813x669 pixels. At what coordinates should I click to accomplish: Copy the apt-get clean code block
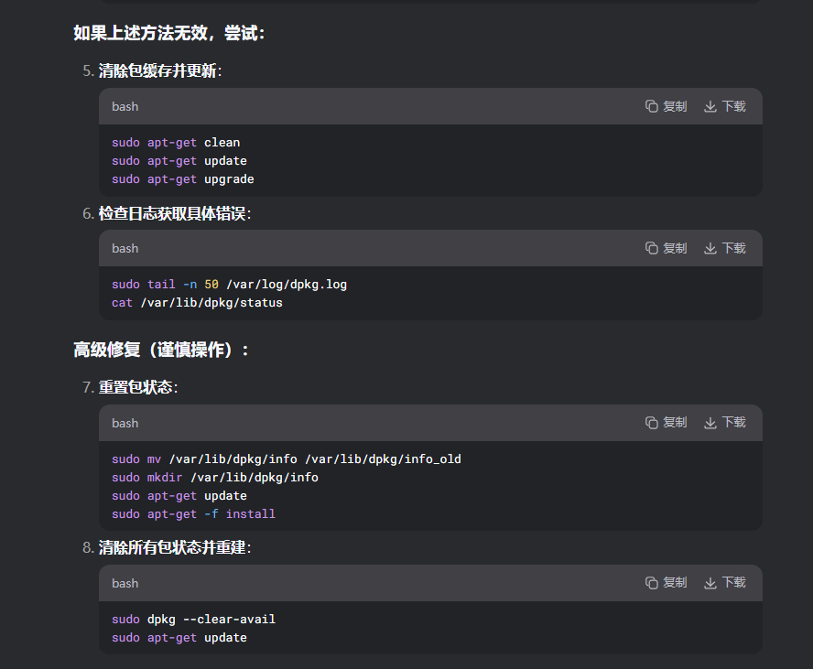click(x=666, y=106)
